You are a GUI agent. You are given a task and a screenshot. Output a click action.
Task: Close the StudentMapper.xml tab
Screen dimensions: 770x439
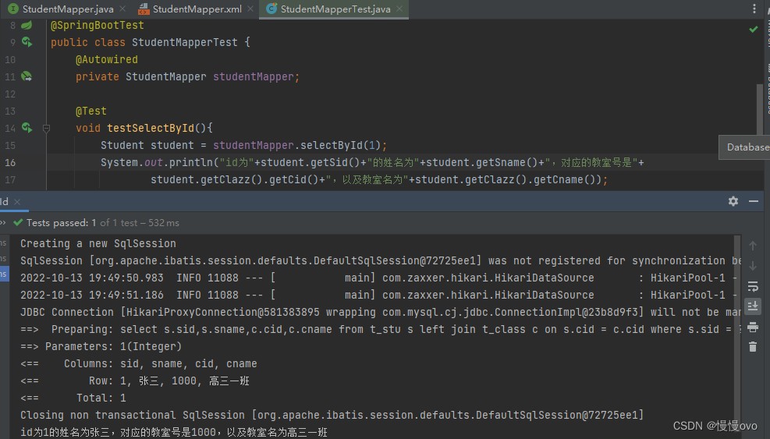point(250,9)
